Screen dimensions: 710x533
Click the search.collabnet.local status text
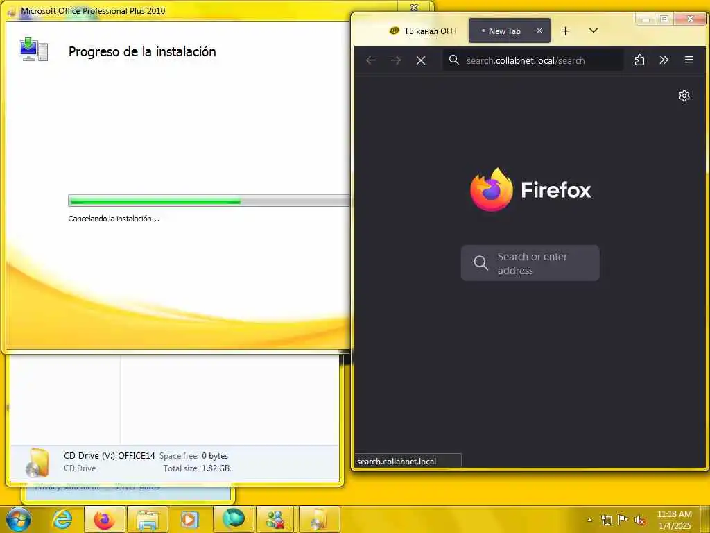(x=397, y=462)
